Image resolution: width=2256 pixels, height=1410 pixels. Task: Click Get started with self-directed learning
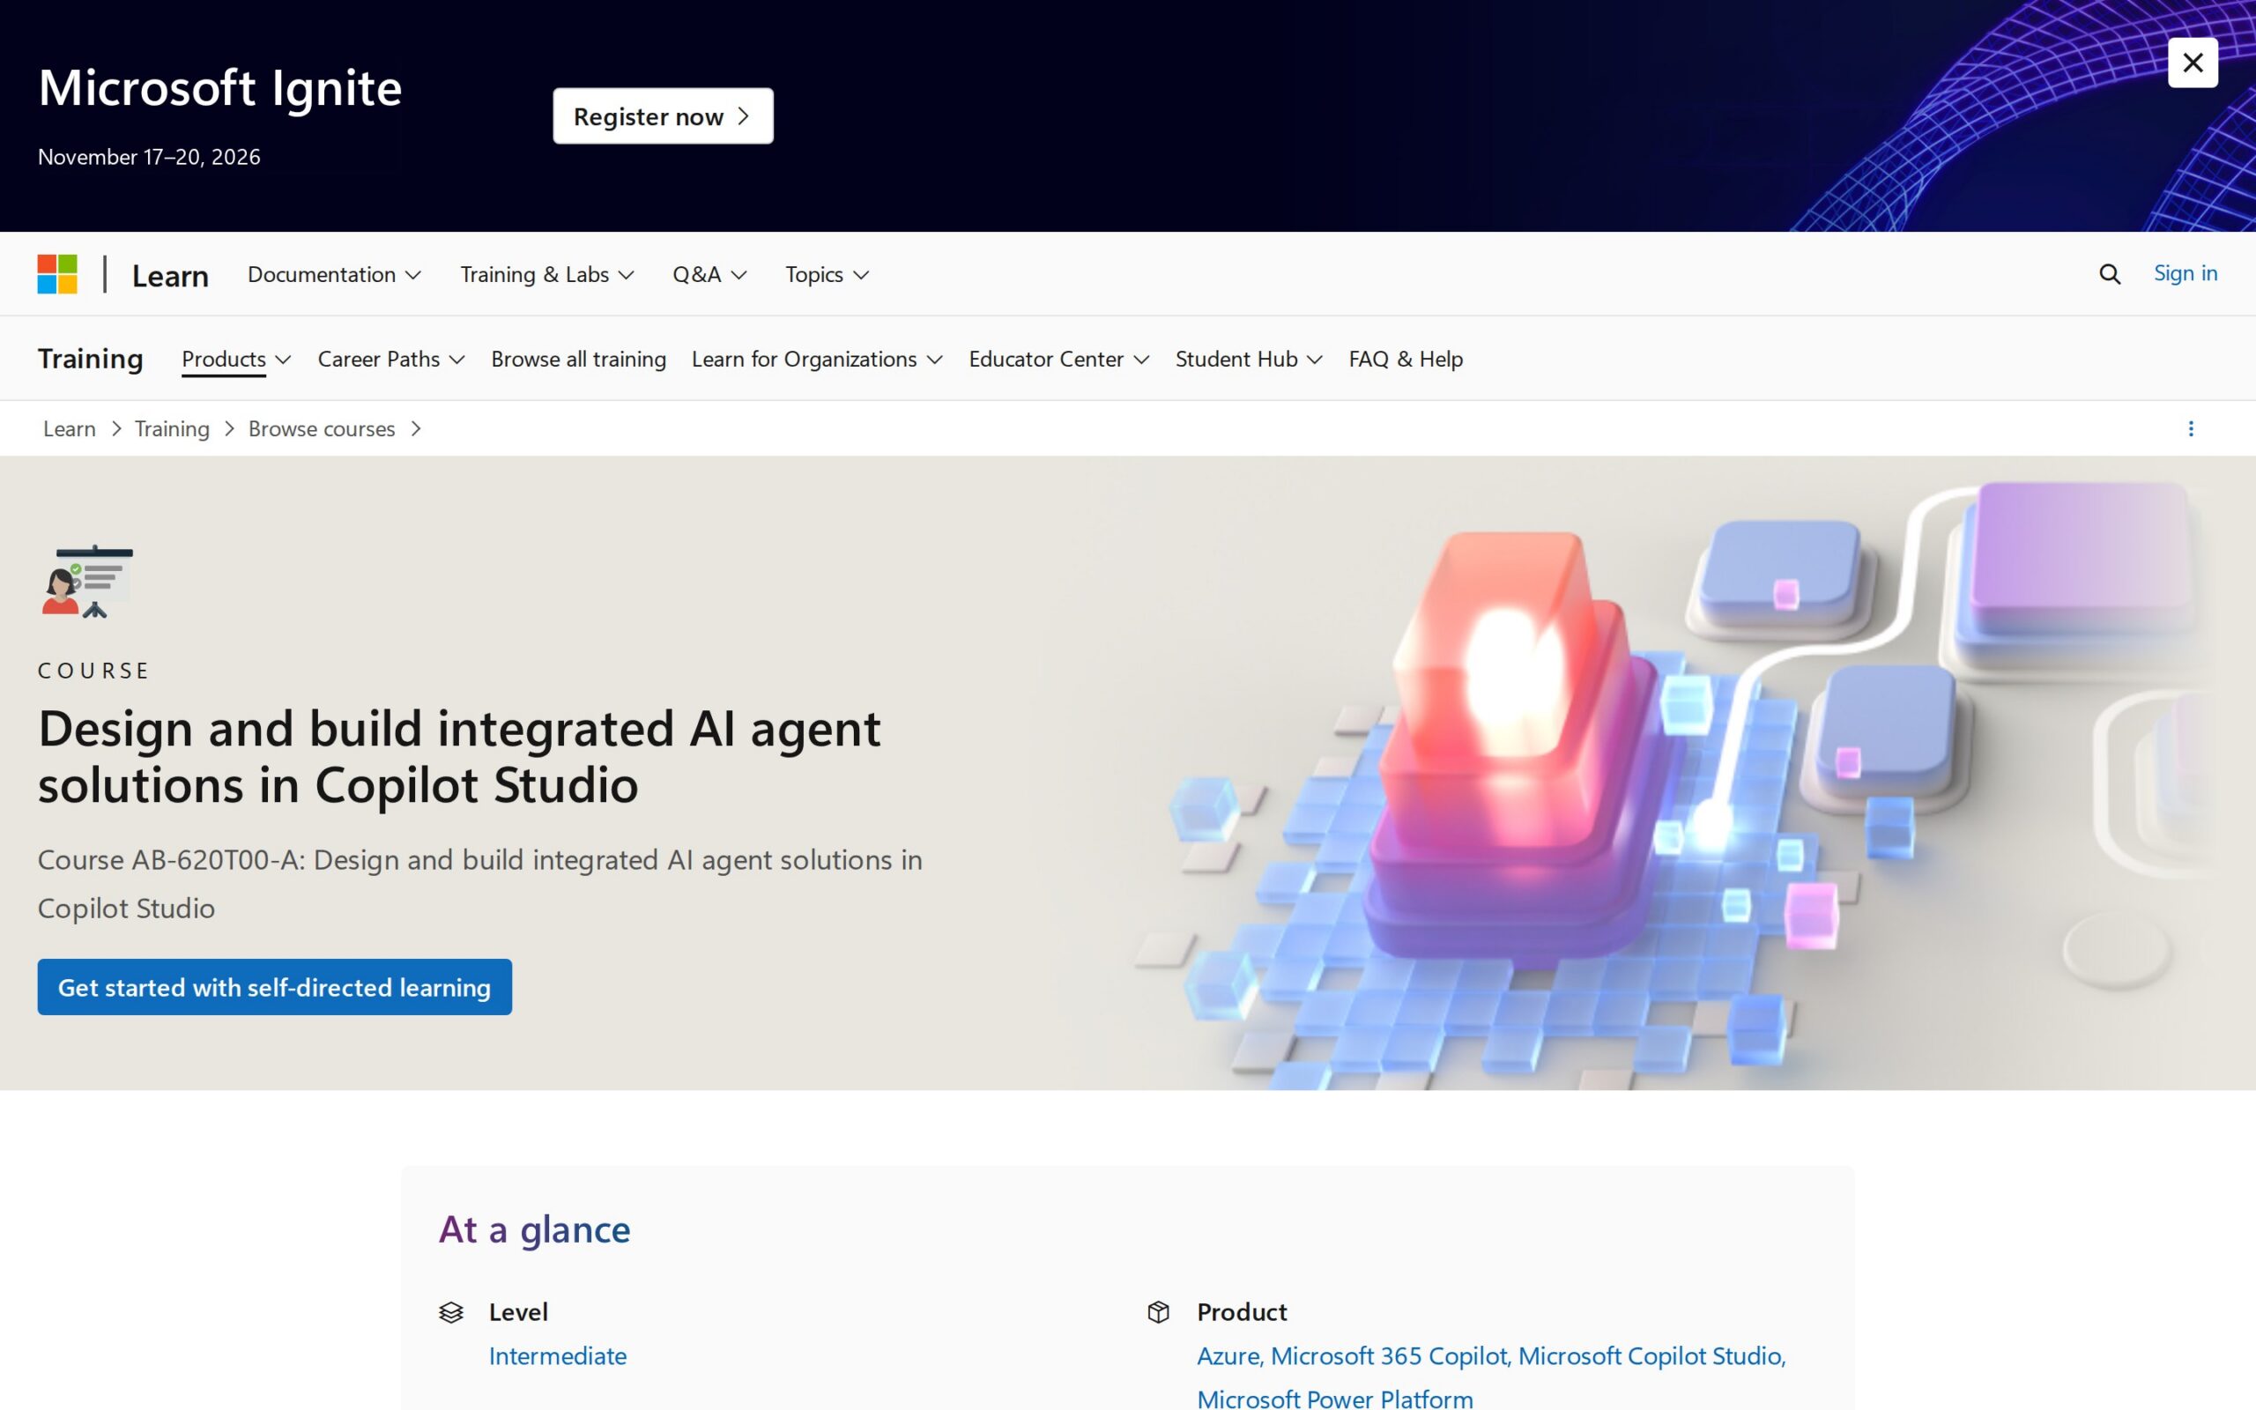point(274,987)
